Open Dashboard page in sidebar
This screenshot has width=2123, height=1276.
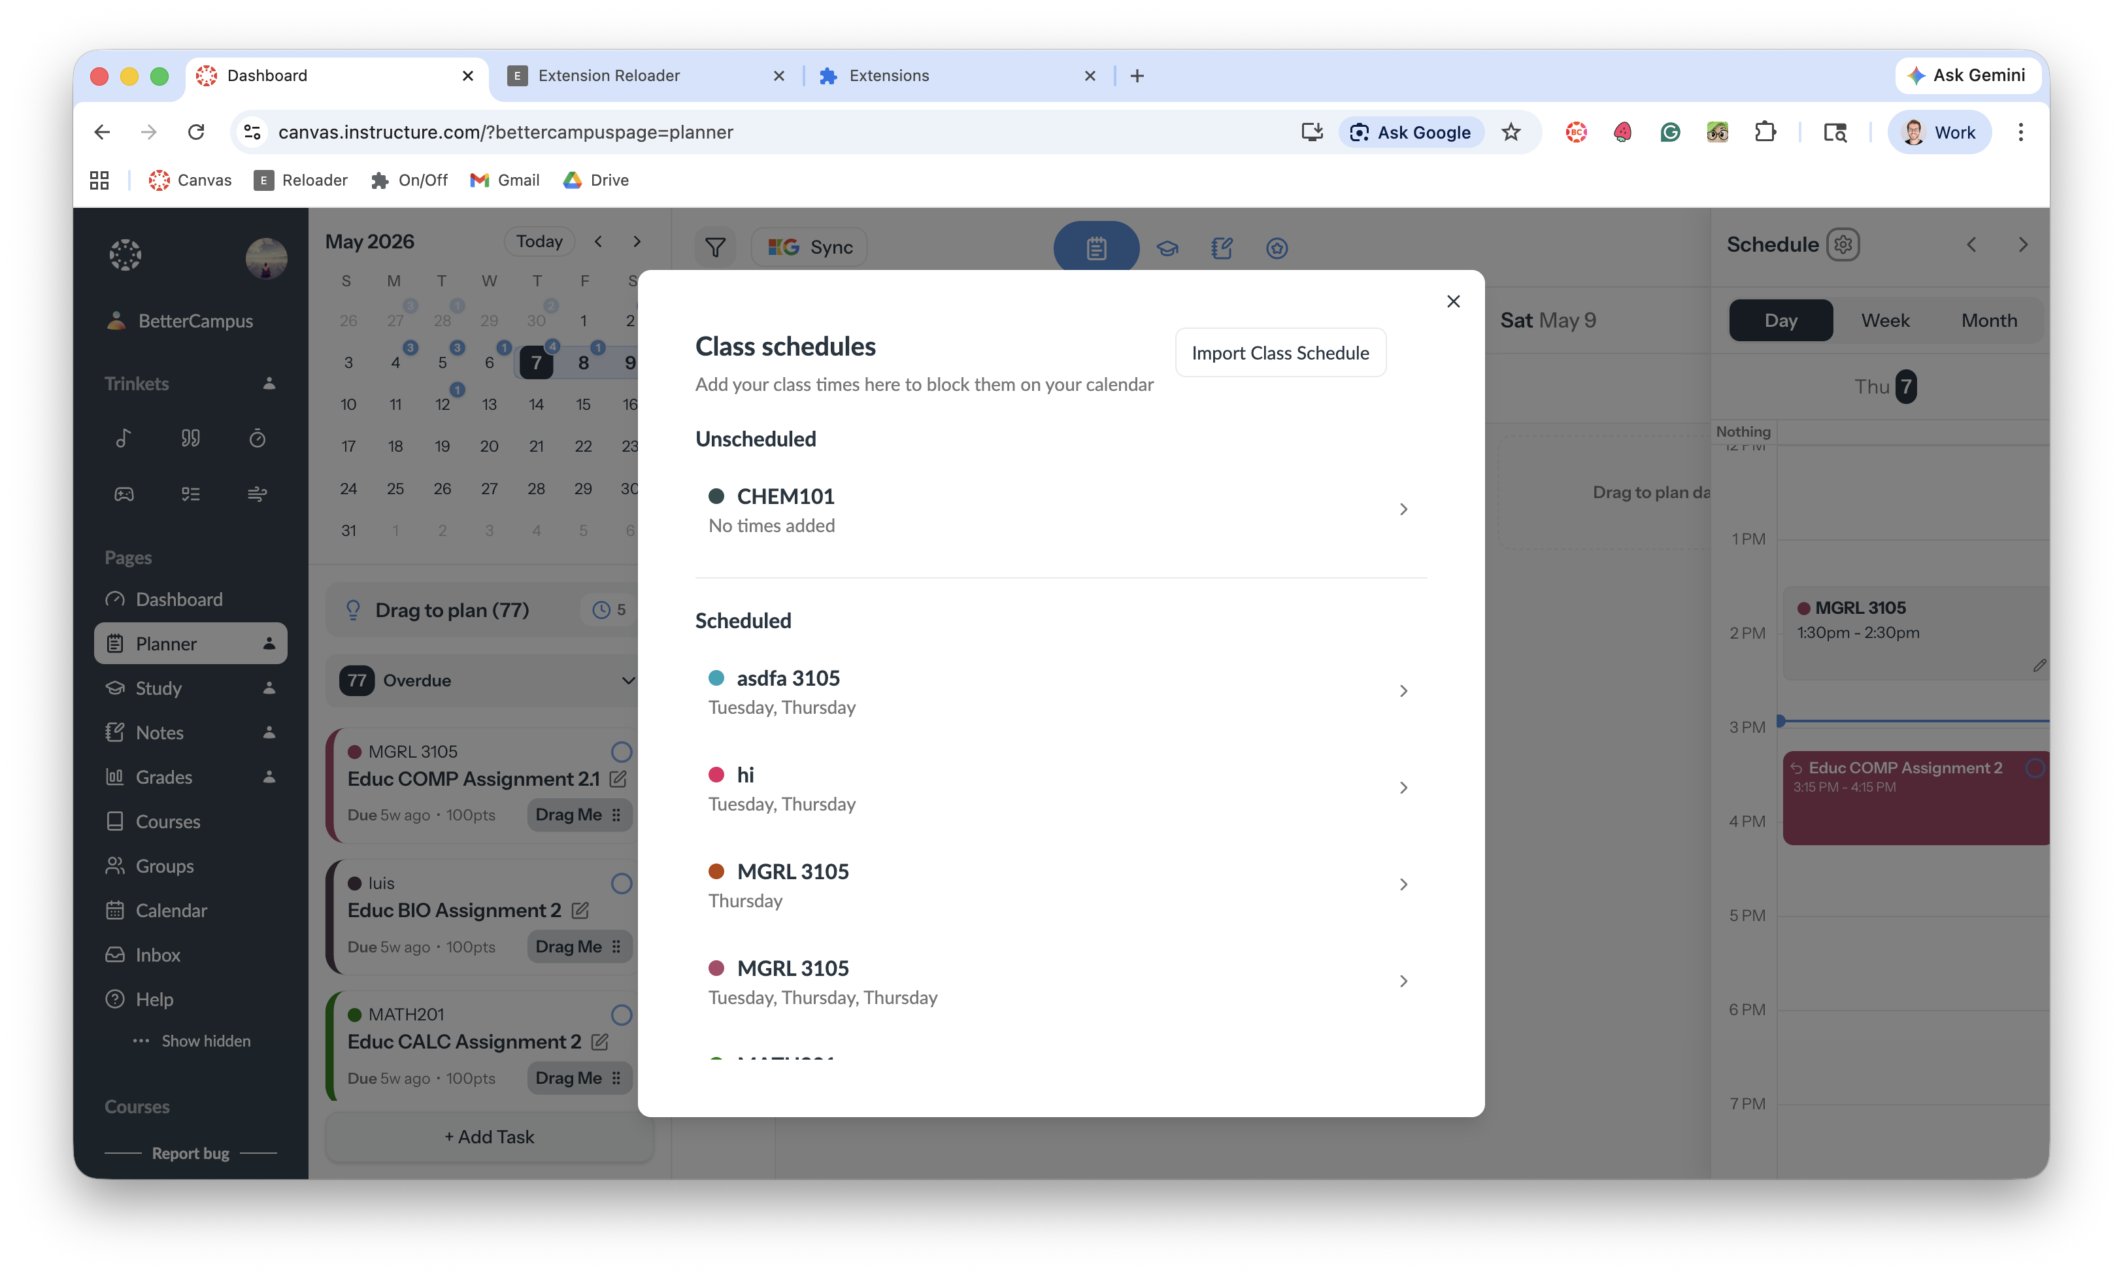pyautogui.click(x=190, y=599)
